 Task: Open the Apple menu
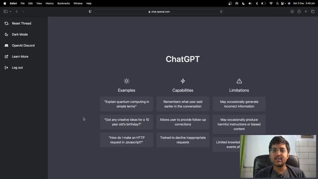tap(4, 3)
